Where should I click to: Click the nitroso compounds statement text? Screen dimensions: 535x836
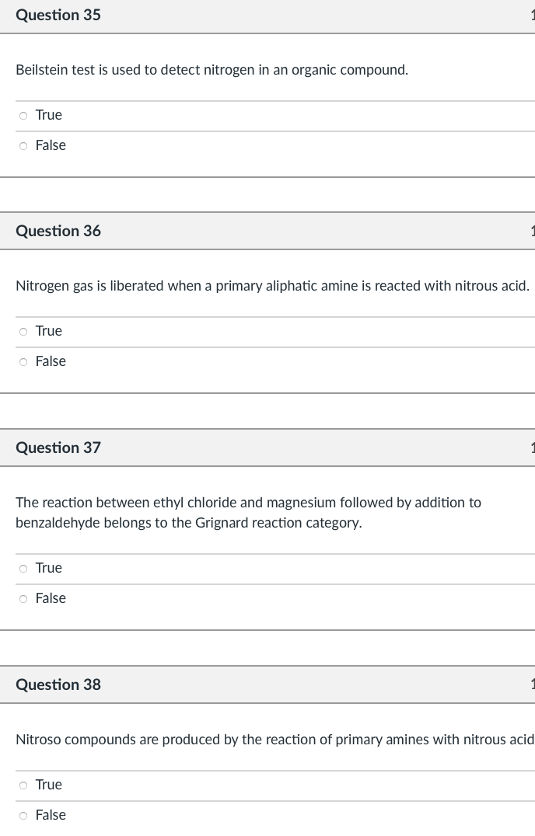coord(272,740)
